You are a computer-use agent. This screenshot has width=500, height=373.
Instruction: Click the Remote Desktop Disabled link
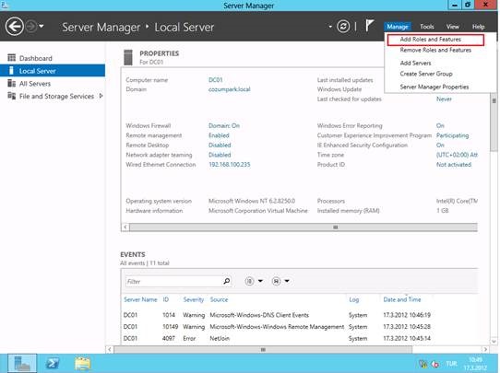220,146
